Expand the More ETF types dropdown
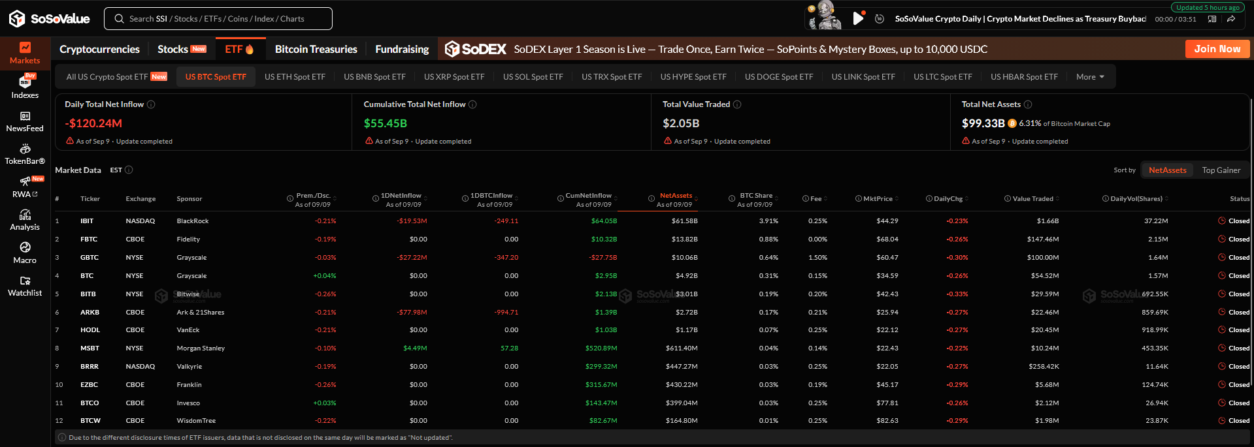 tap(1090, 77)
